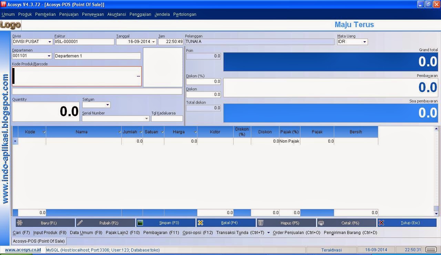
Task: Open the Jumlah column filter arrow
Action: [x=141, y=132]
